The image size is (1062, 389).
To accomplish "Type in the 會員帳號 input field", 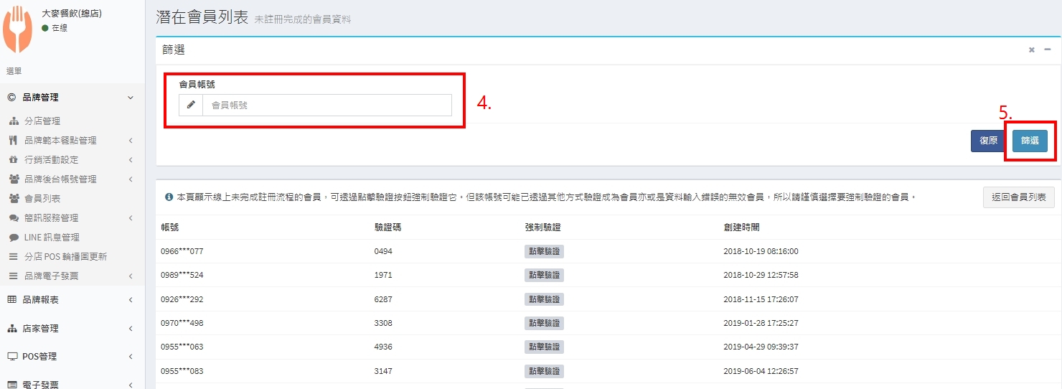I will (x=326, y=105).
